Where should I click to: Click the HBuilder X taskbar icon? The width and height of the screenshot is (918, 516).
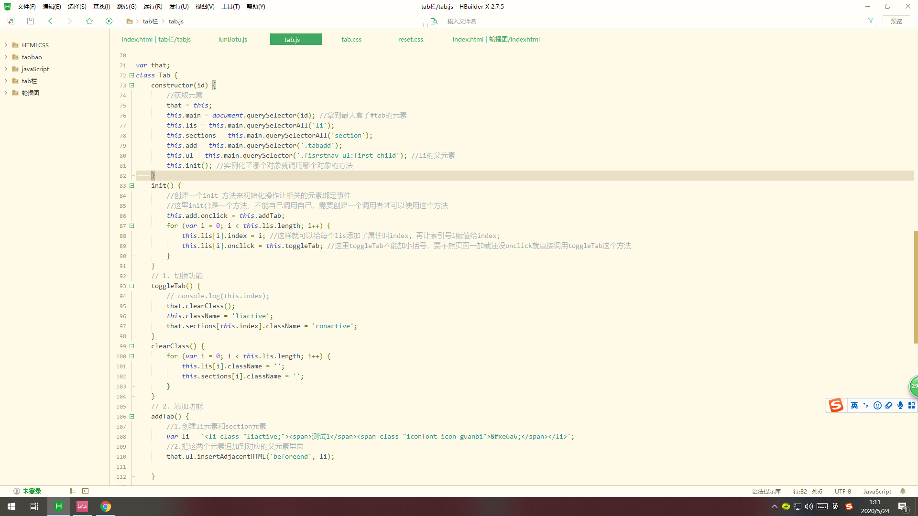[x=59, y=506]
